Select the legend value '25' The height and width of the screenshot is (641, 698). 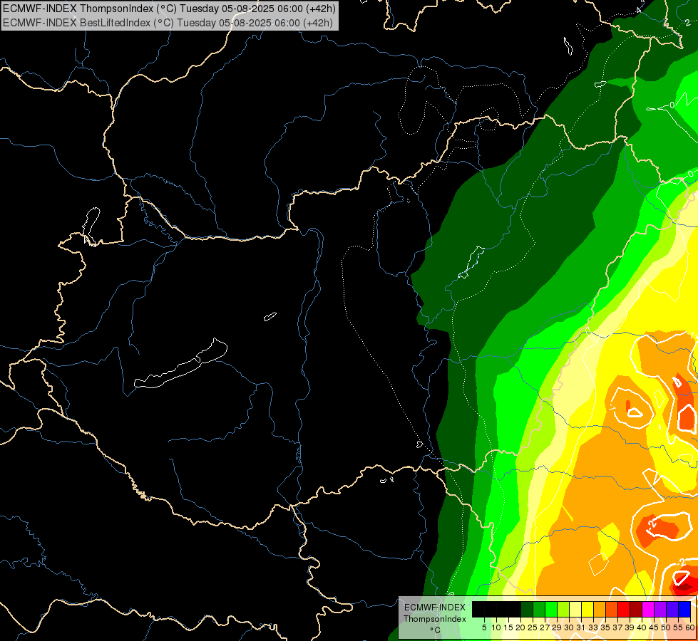click(x=533, y=627)
